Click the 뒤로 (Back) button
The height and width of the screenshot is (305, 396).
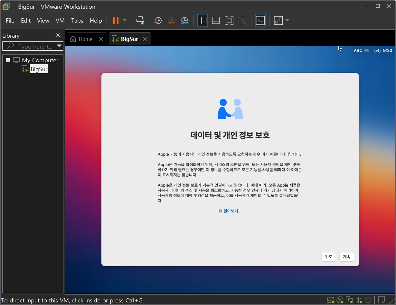329,257
